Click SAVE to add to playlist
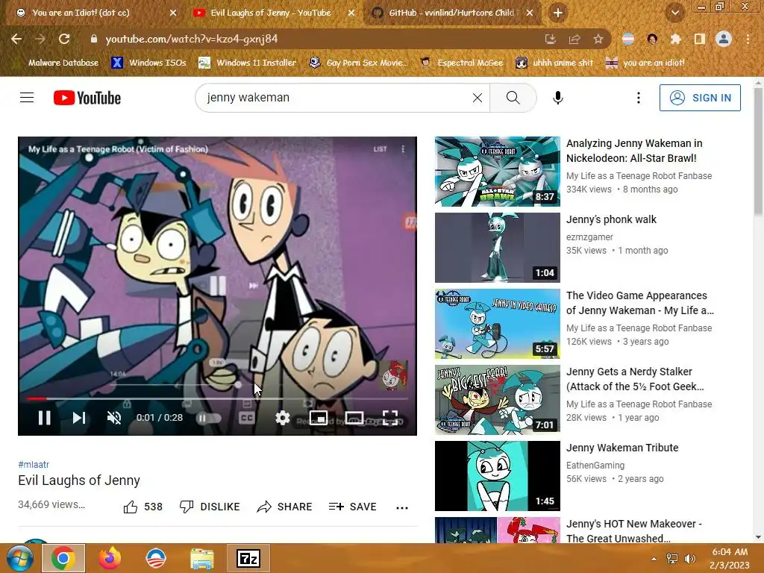This screenshot has height=573, width=764. click(x=352, y=507)
